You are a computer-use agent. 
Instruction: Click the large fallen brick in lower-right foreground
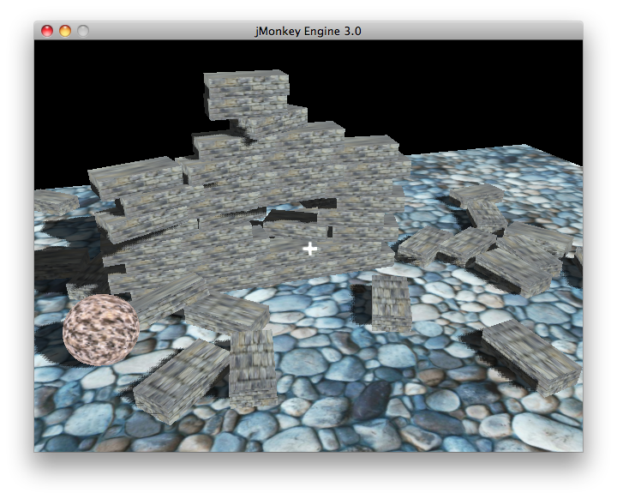point(530,356)
